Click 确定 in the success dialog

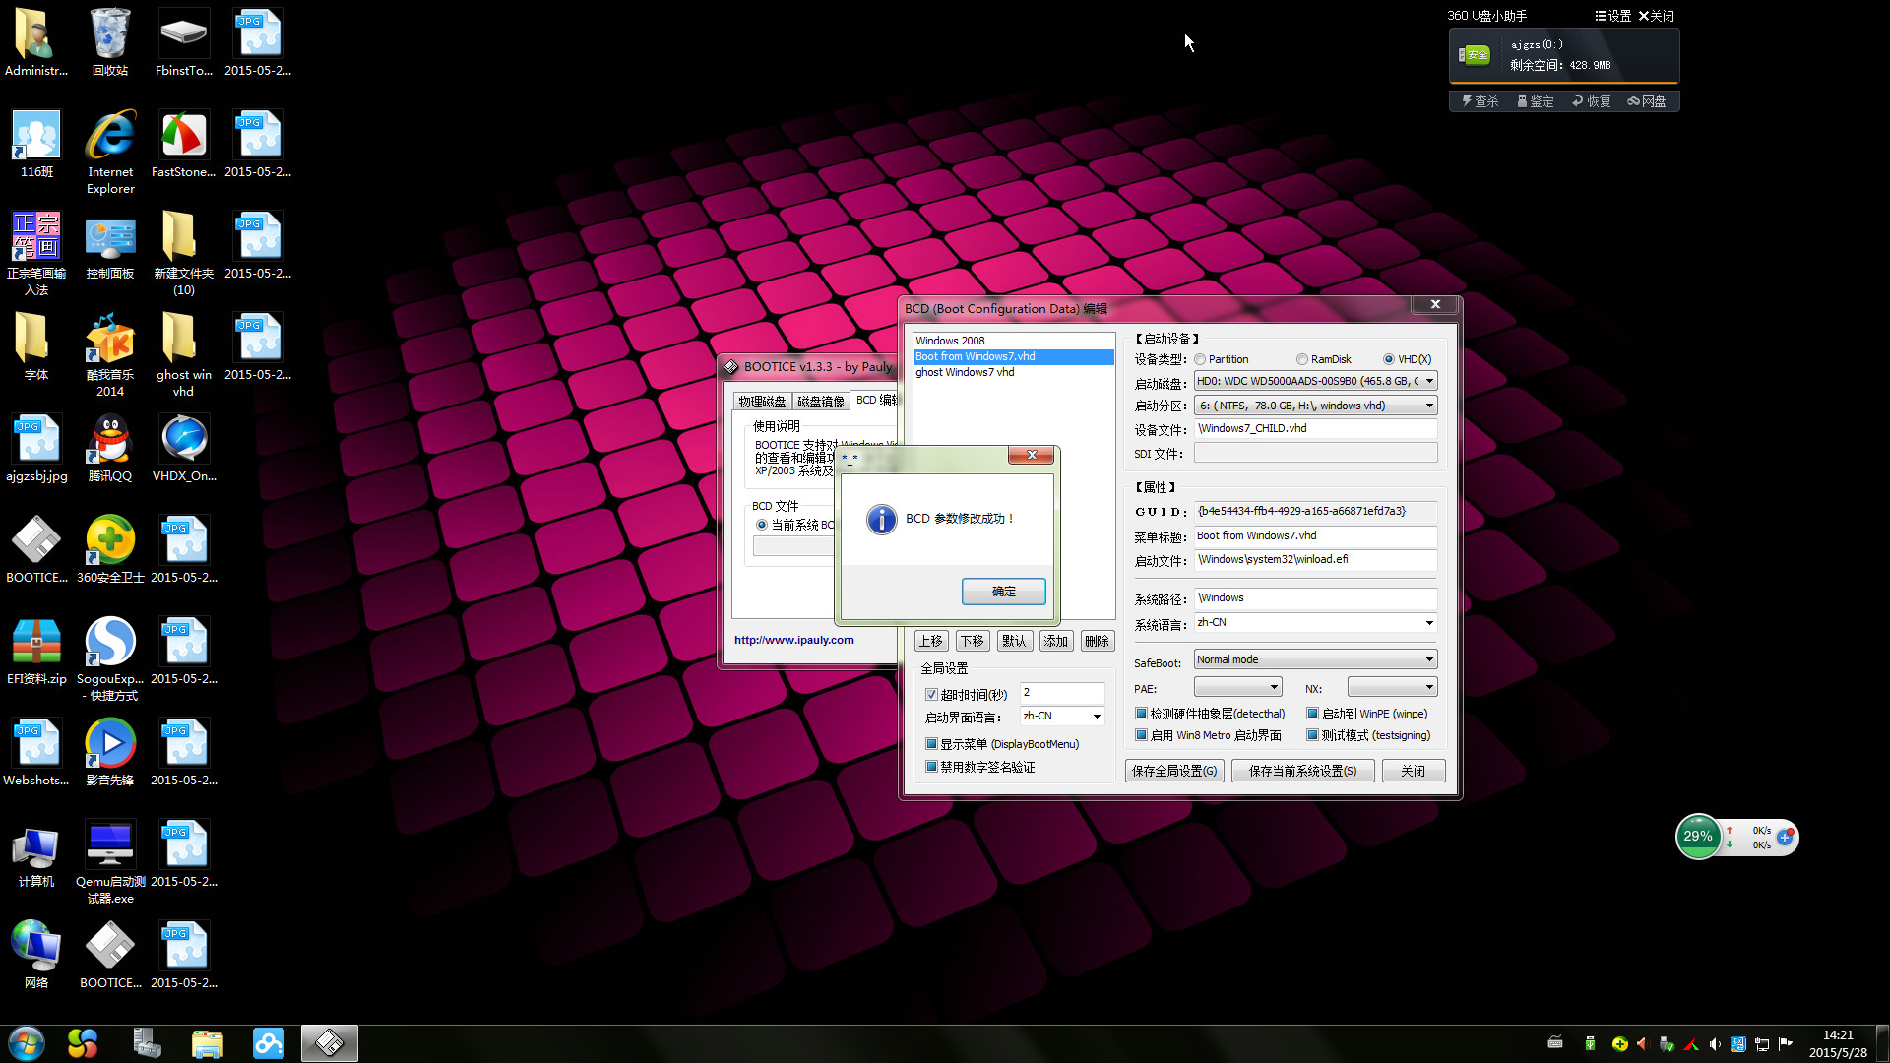click(1003, 592)
